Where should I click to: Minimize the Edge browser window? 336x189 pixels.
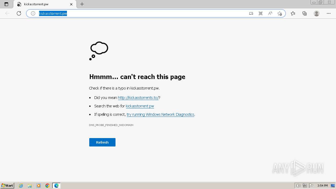coord(314,2)
